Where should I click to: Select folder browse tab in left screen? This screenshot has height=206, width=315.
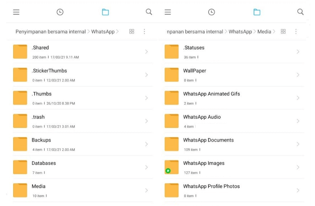click(x=105, y=12)
